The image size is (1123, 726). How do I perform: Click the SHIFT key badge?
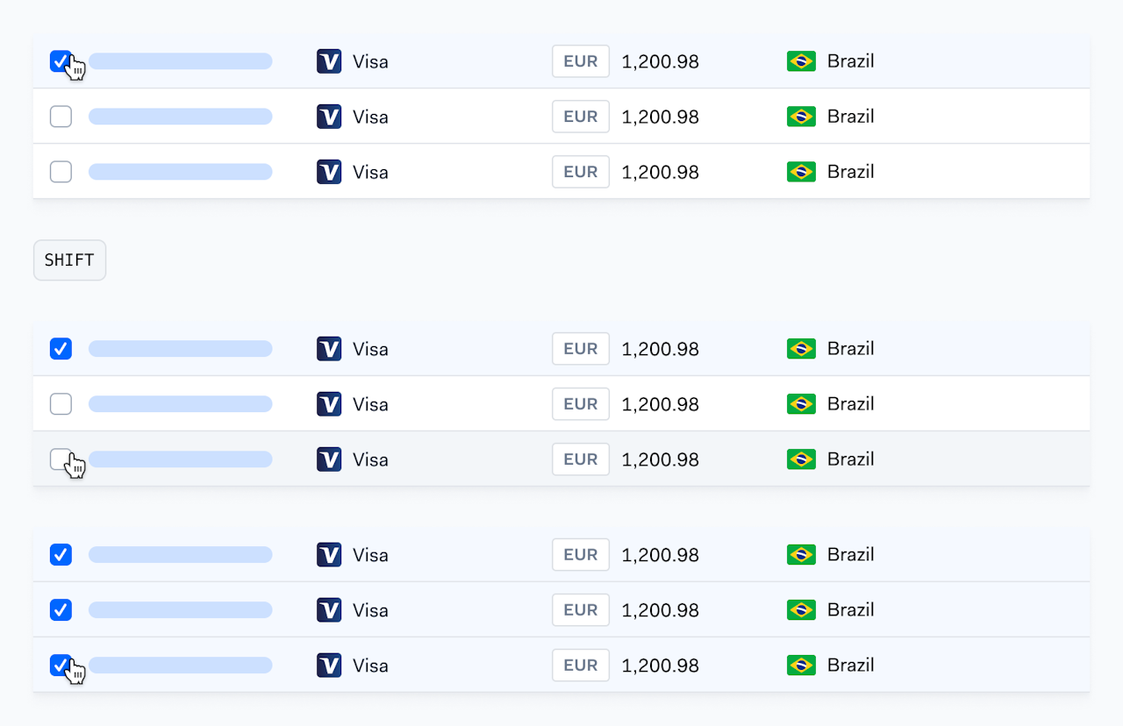pos(69,260)
